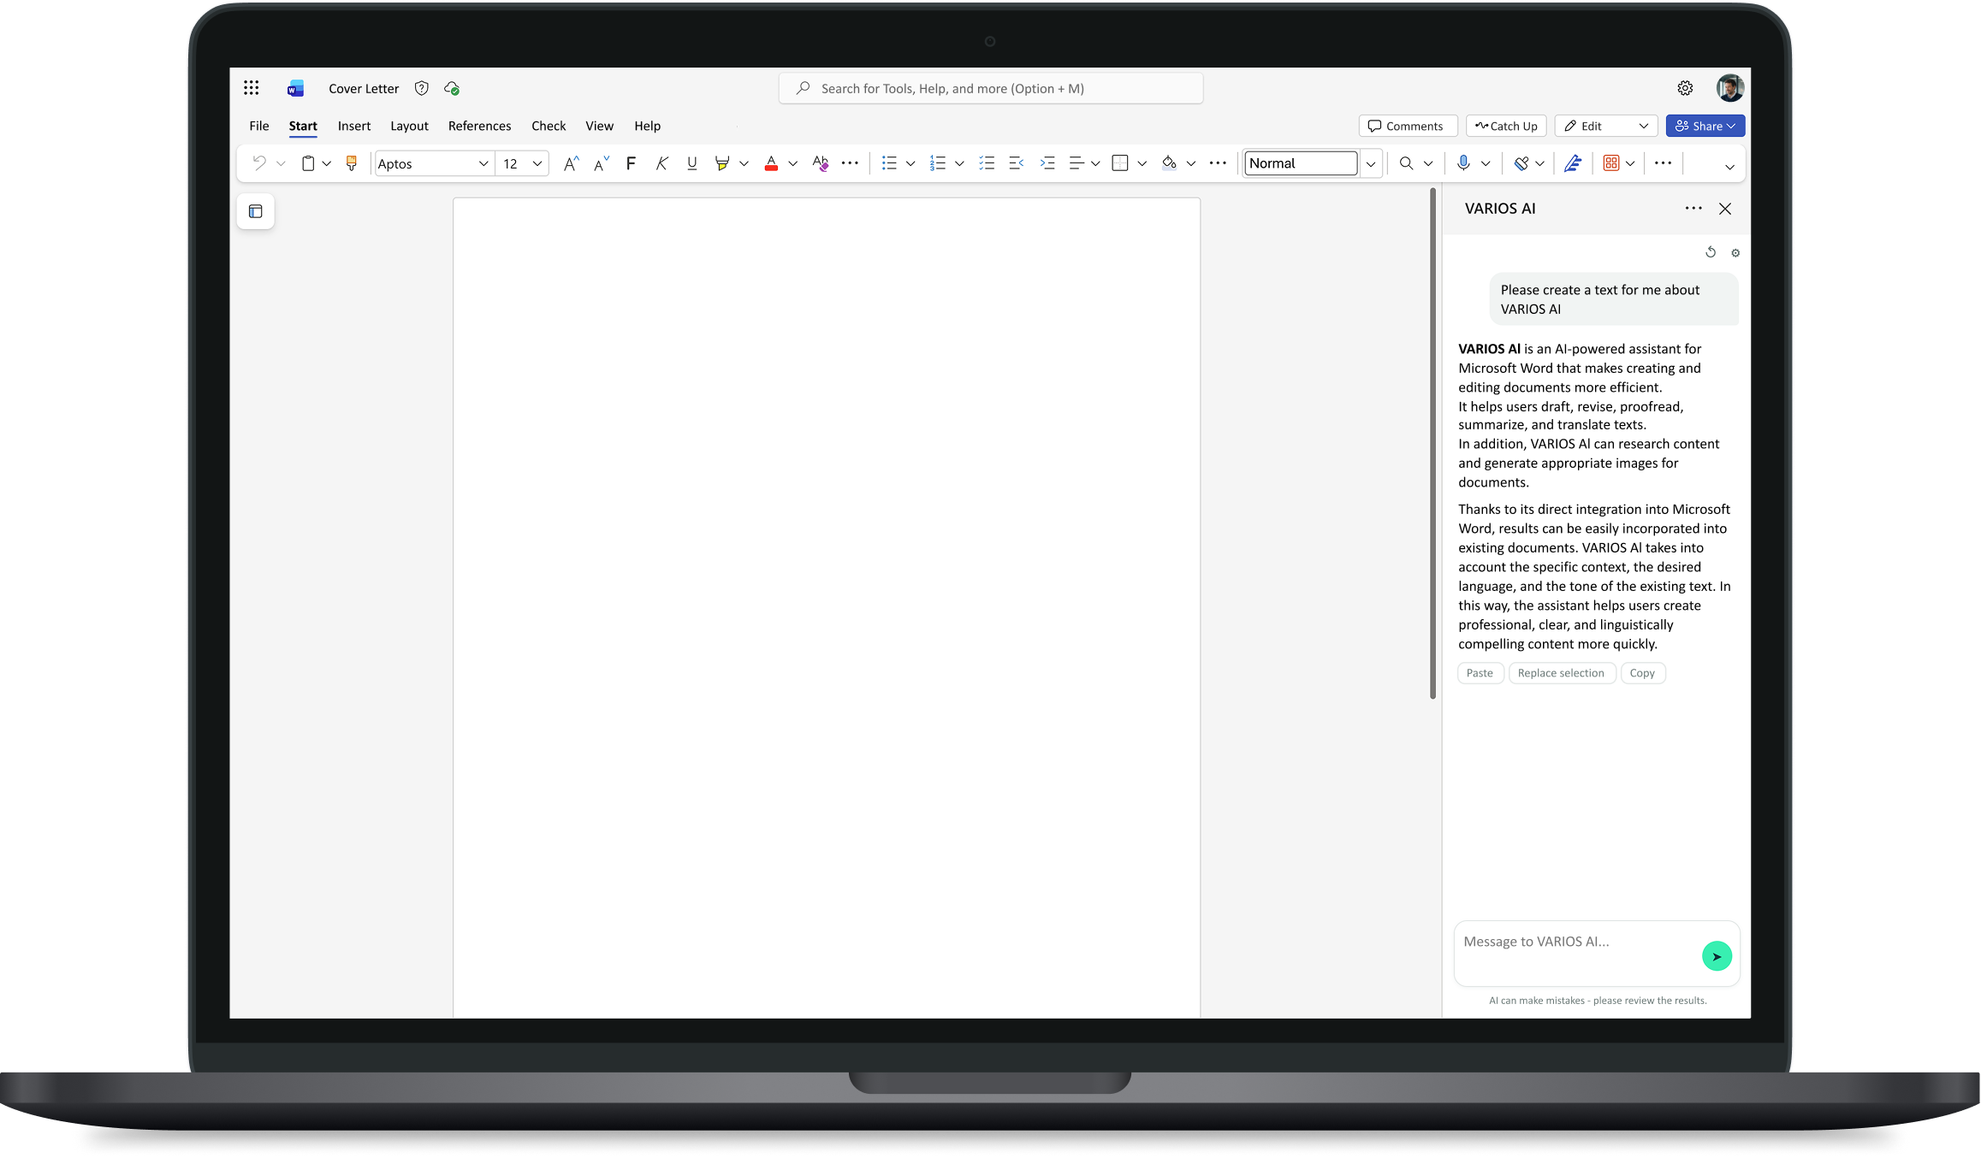Click Paste under the AI response

point(1480,673)
